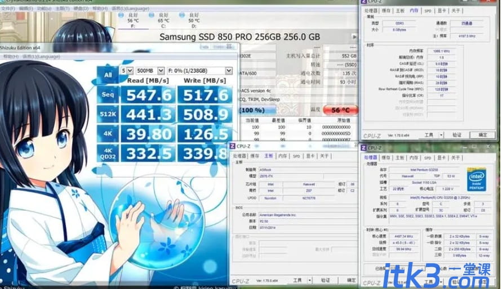
Task: Open 主题(T) menu in CrystalDiskInfo
Action: [63, 8]
